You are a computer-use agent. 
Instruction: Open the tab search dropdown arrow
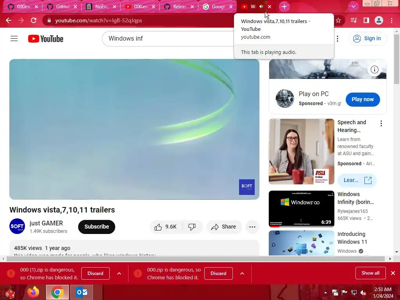tap(353, 7)
